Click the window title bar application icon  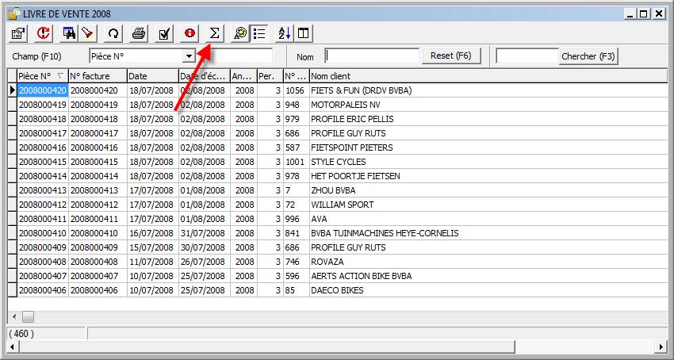pos(14,14)
